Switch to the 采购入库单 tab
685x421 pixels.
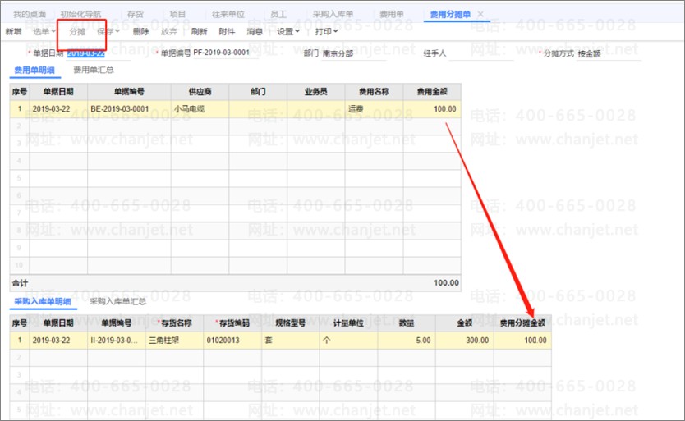pos(333,15)
